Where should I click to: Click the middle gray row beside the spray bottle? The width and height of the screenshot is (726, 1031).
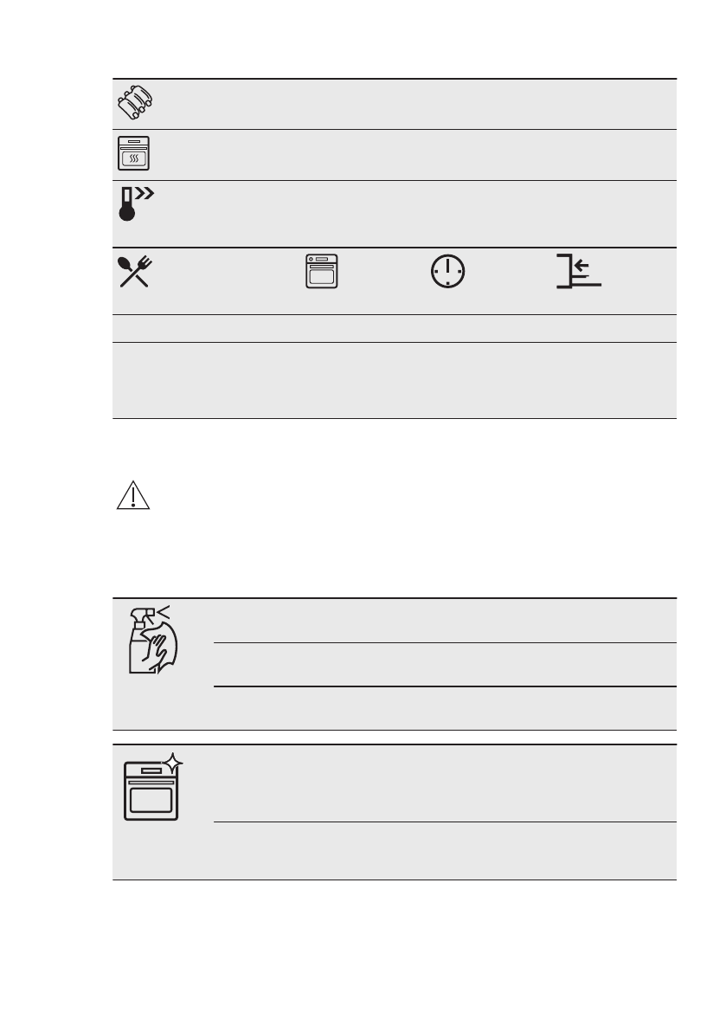click(443, 665)
